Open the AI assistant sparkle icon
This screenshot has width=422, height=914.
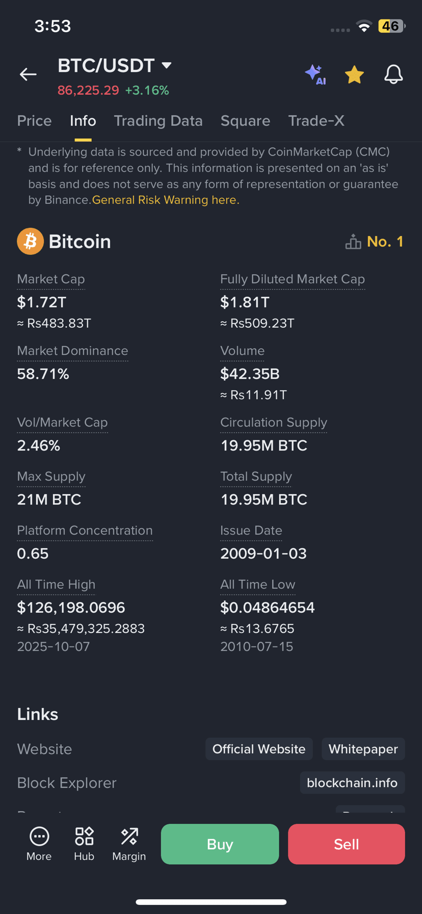pyautogui.click(x=315, y=74)
